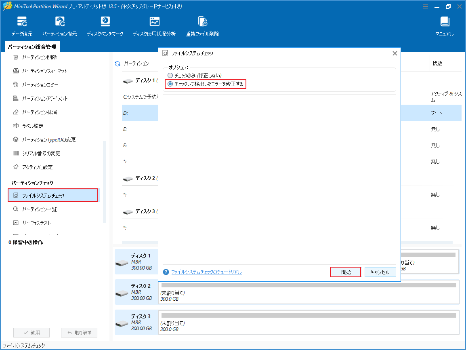The width and height of the screenshot is (466, 350).
Task: Cancel the file system check dialog
Action: point(380,272)
